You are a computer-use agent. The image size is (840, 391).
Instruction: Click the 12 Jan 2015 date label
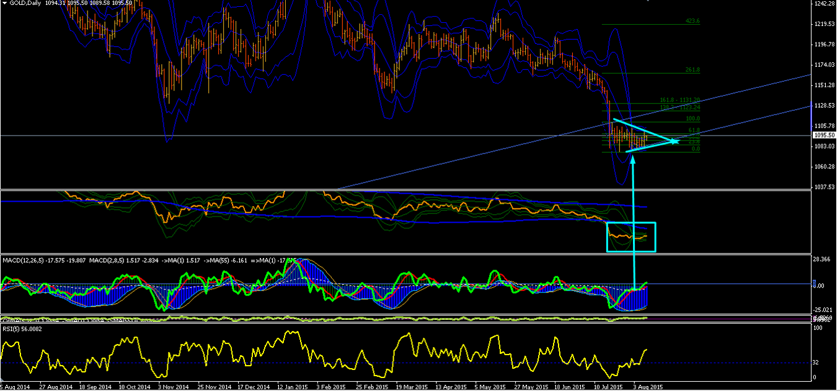294,387
